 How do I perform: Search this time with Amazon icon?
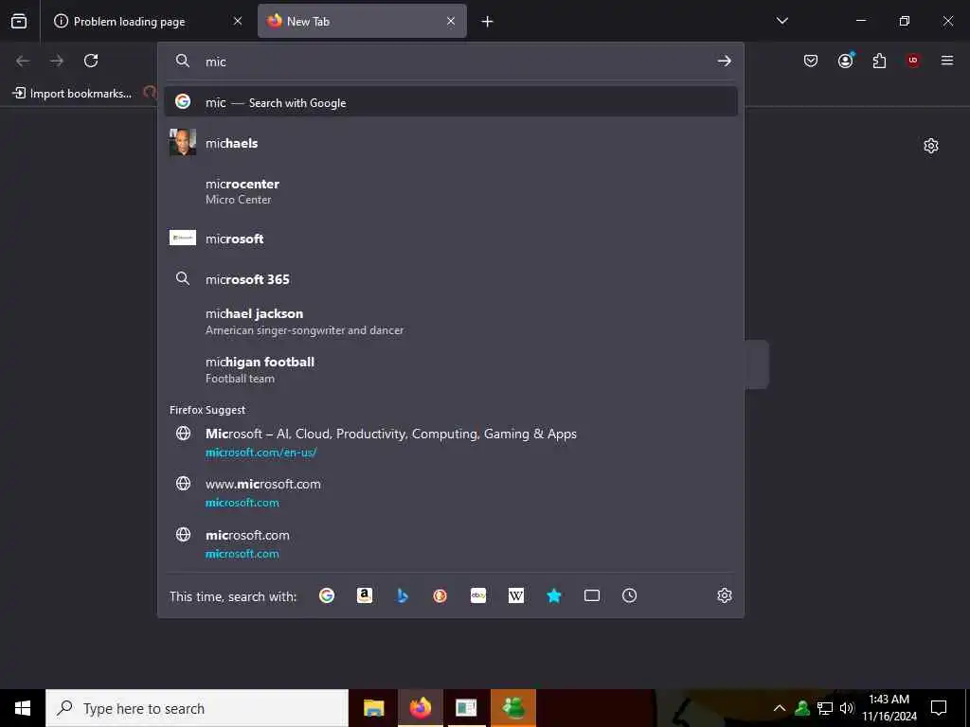(x=365, y=595)
